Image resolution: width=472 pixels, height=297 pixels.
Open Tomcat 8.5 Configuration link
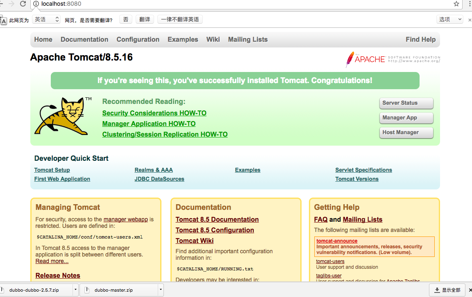coord(215,230)
